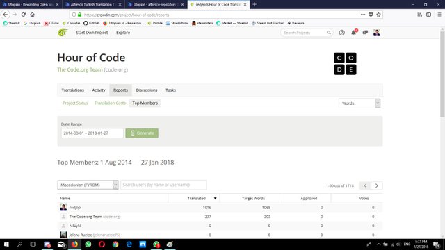This screenshot has width=445, height=250.
Task: Click the browser address bar URL
Action: 127,15
